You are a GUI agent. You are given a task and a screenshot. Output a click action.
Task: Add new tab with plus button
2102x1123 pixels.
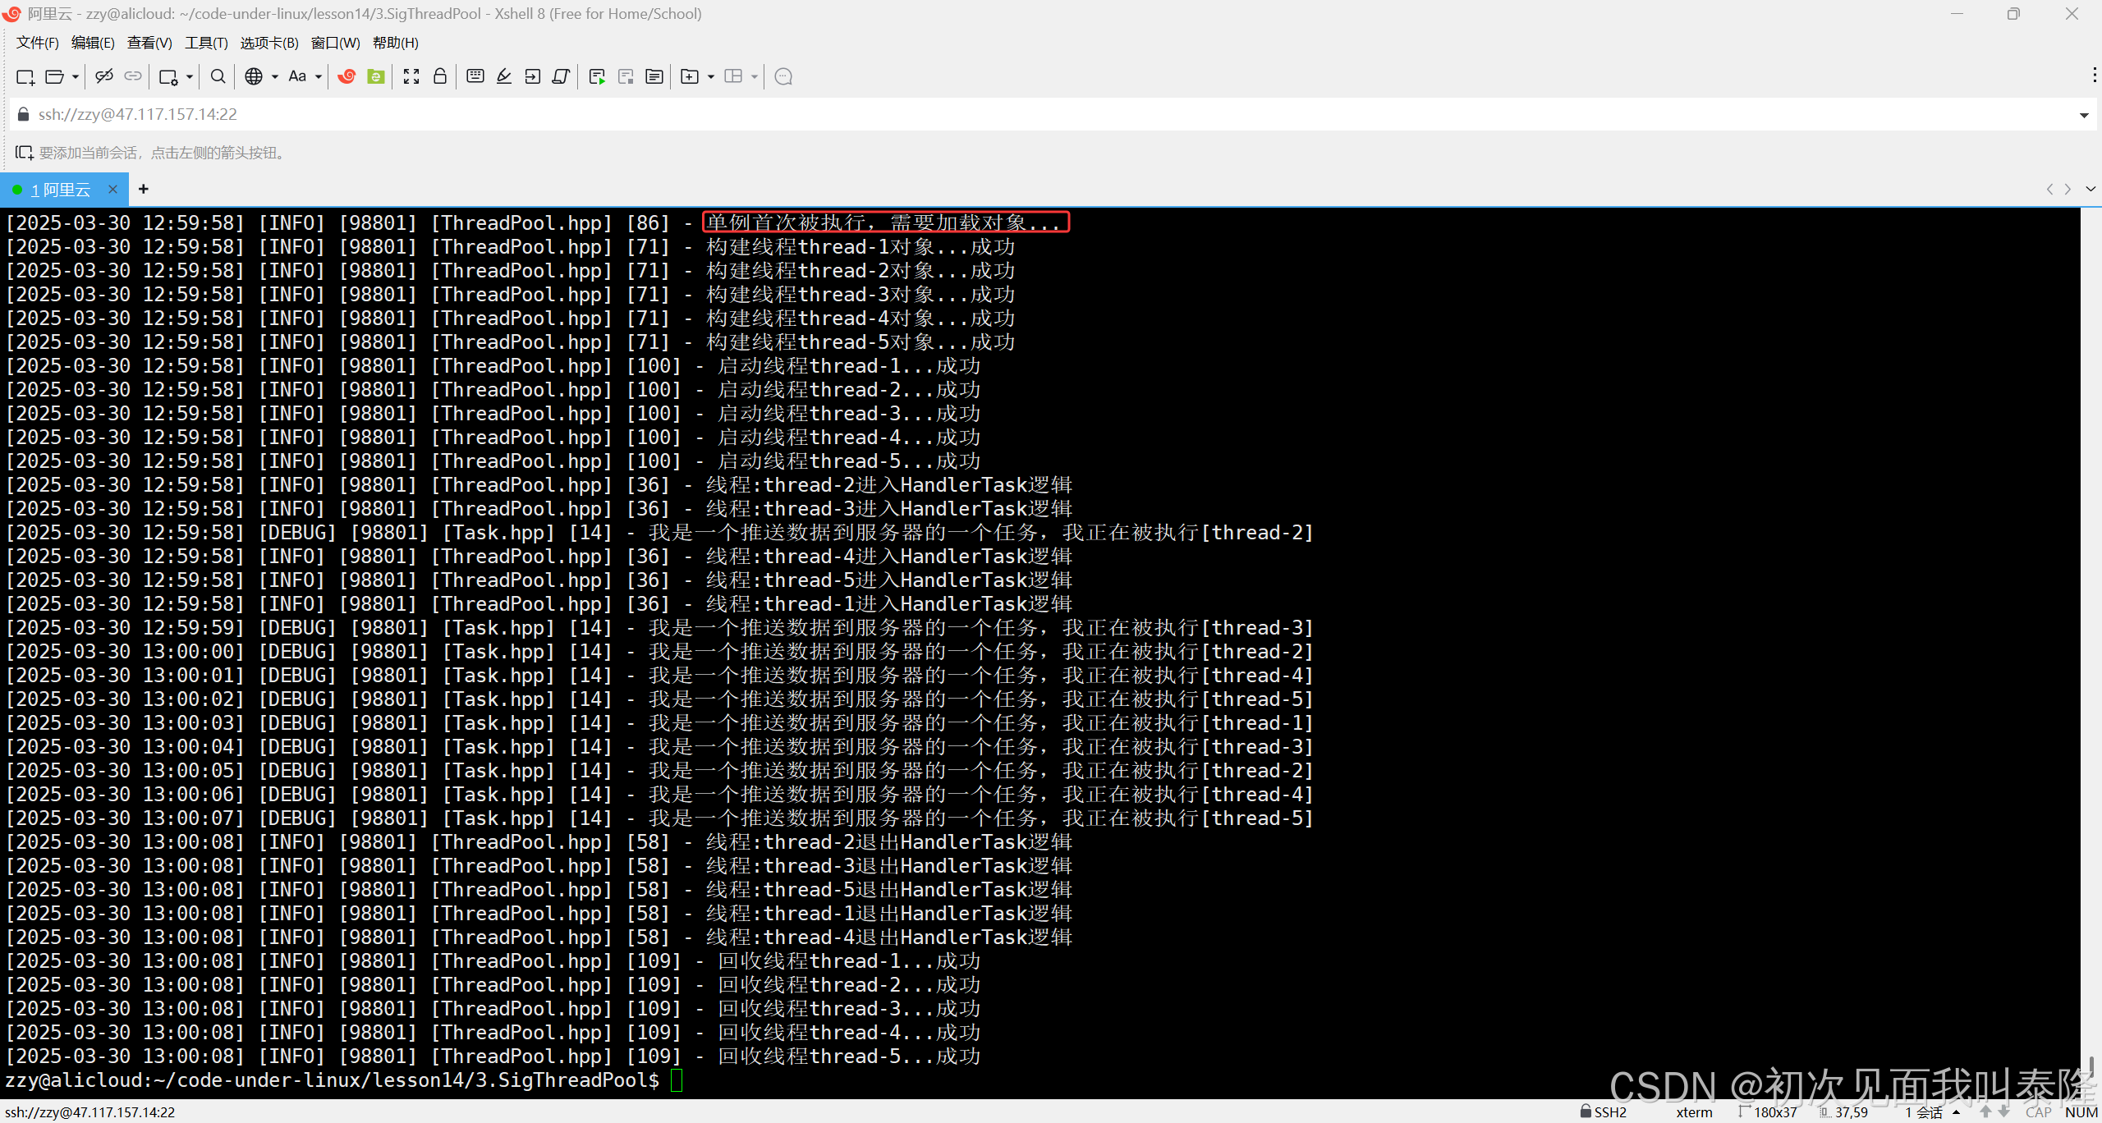pos(144,190)
